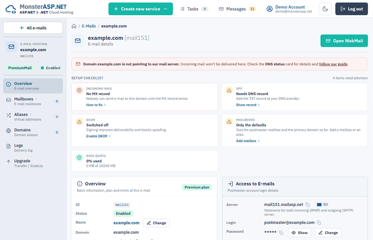
Task: Click the PremiumMail badge in sidebar
Action: click(20, 68)
